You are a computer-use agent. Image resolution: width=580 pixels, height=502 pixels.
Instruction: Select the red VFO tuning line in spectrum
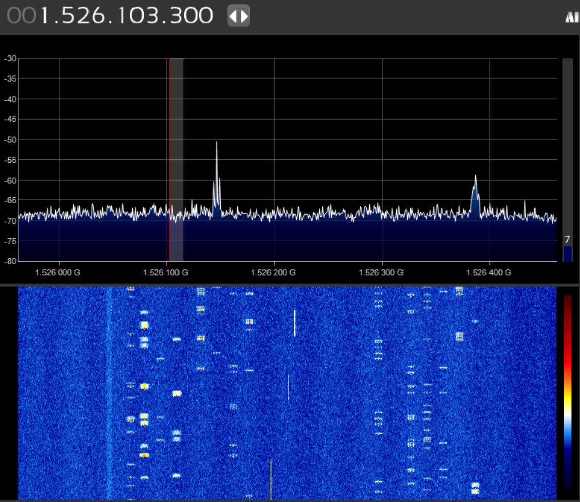point(169,159)
